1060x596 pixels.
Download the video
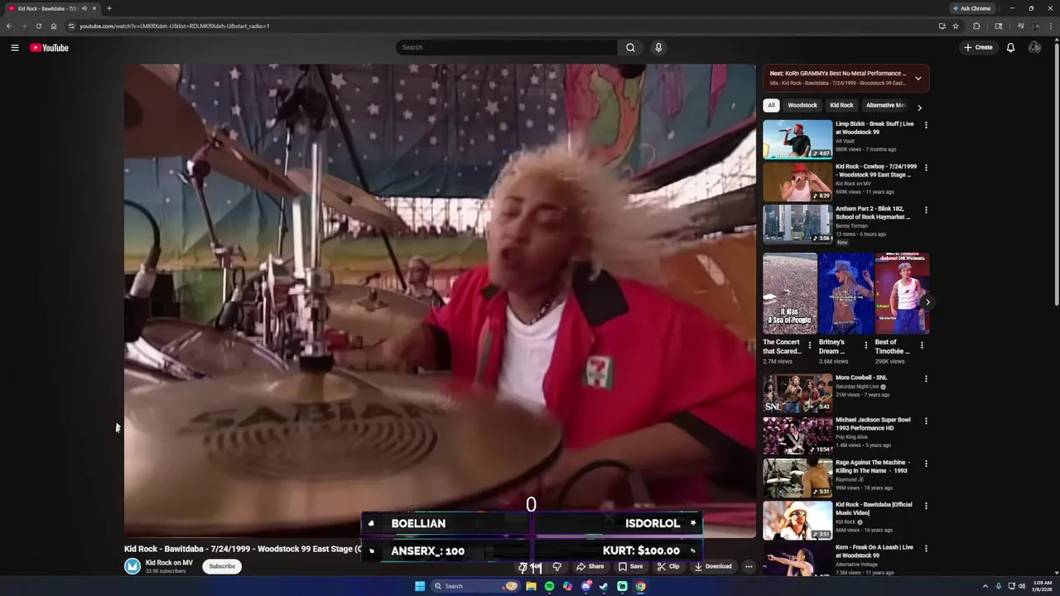point(713,567)
